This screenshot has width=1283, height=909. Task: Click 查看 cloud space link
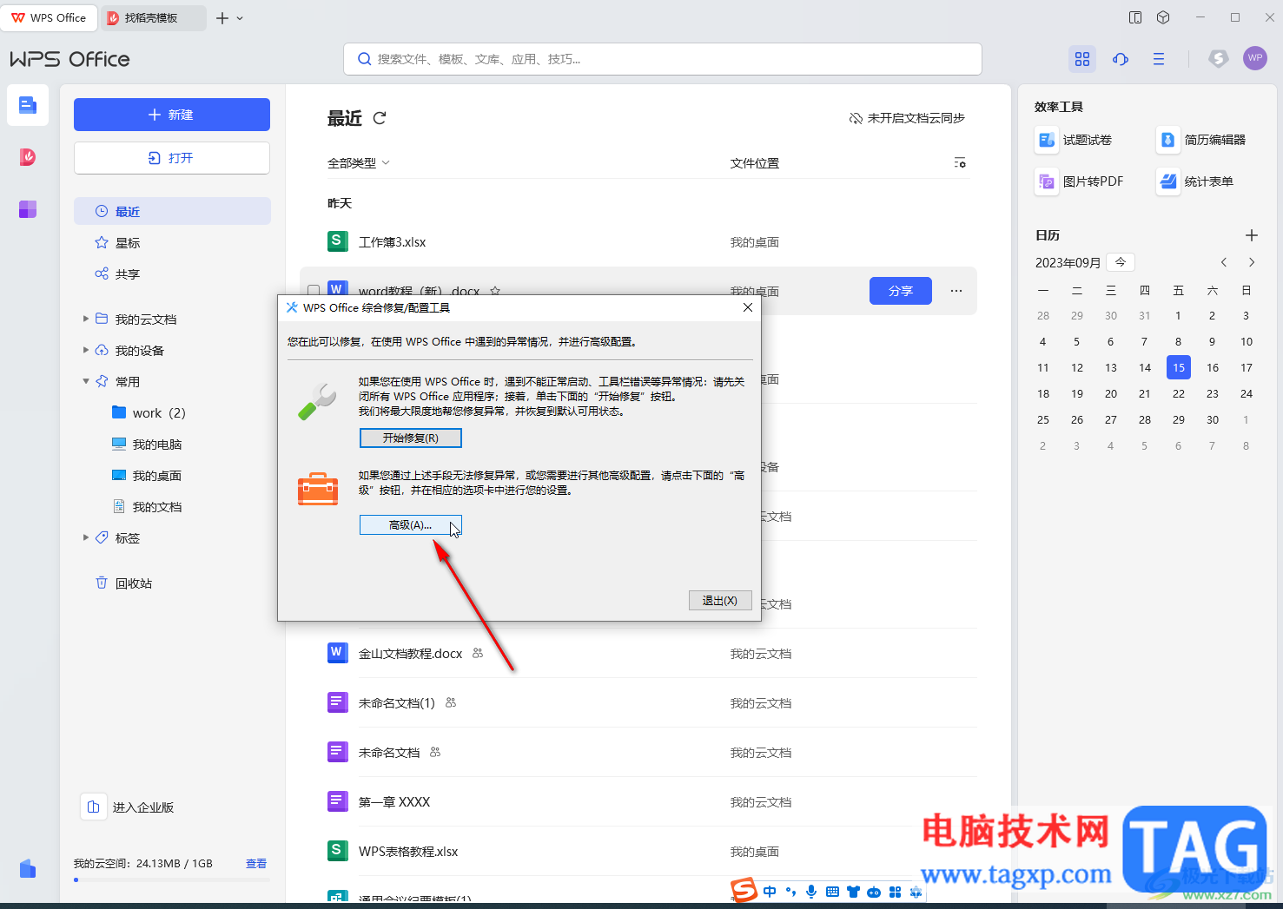pyautogui.click(x=256, y=864)
